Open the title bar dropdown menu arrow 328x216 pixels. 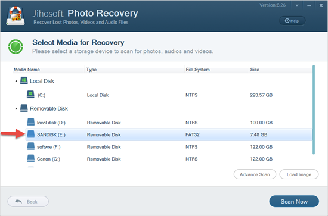click(297, 5)
